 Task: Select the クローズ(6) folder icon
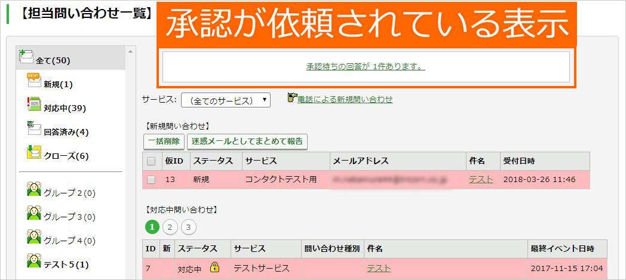(33, 152)
